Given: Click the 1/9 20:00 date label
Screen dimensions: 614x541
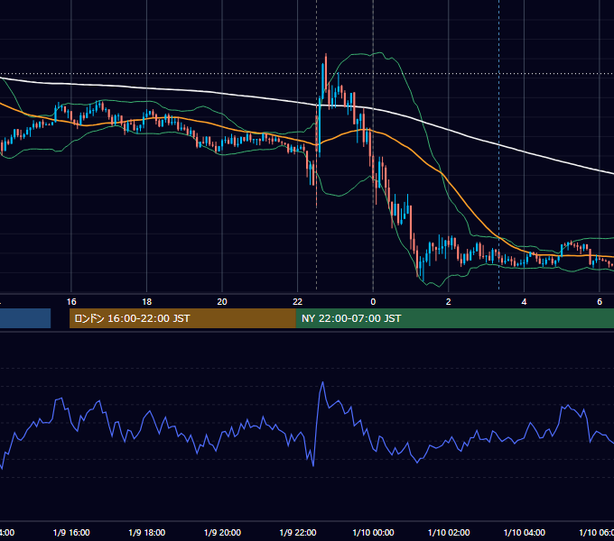Looking at the screenshot, I should point(222,532).
